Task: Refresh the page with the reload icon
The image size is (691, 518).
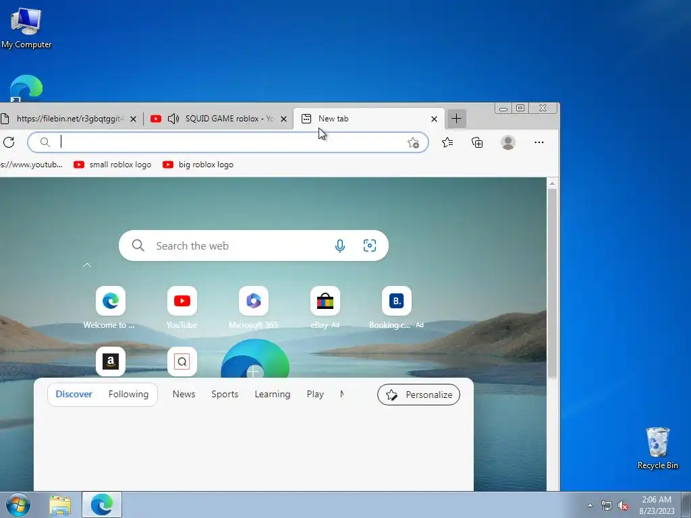Action: 9,142
